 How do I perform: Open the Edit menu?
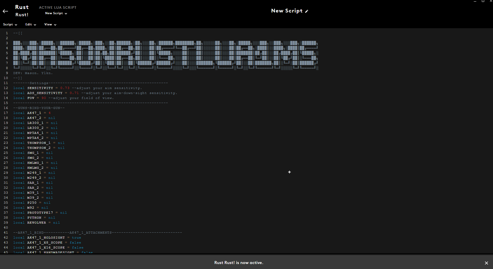click(30, 24)
